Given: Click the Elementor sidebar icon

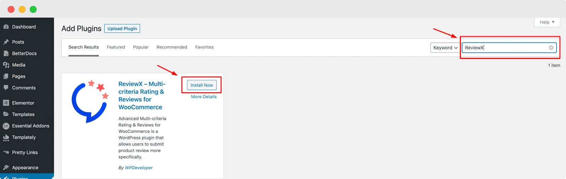Looking at the screenshot, I should coord(6,103).
